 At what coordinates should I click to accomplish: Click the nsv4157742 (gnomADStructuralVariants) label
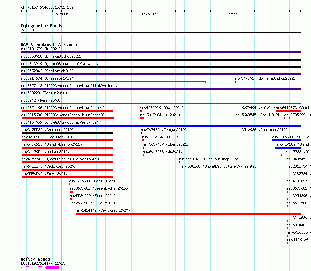(60, 159)
